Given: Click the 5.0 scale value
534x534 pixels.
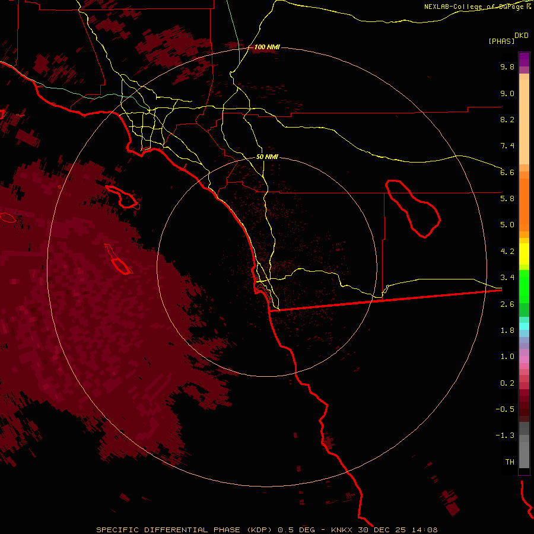Looking at the screenshot, I should tap(507, 225).
